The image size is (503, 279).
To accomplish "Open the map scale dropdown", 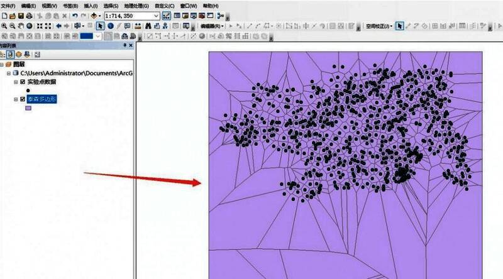I will coord(156,15).
